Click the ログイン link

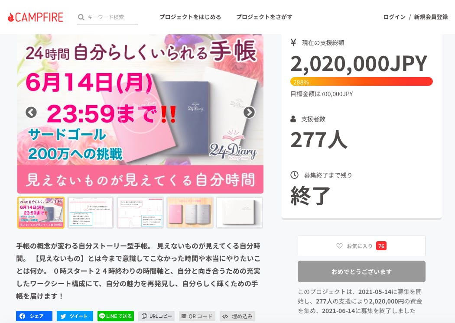pyautogui.click(x=394, y=17)
